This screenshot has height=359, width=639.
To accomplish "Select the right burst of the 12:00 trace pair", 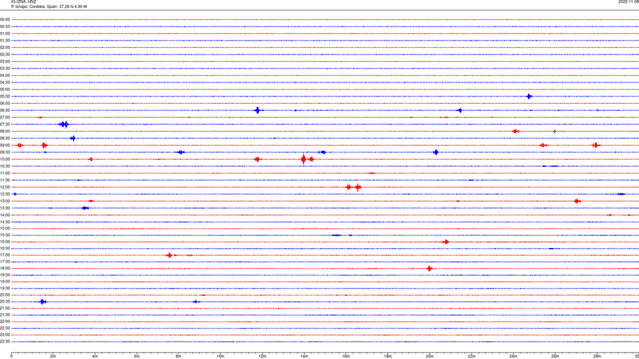I will (x=358, y=187).
